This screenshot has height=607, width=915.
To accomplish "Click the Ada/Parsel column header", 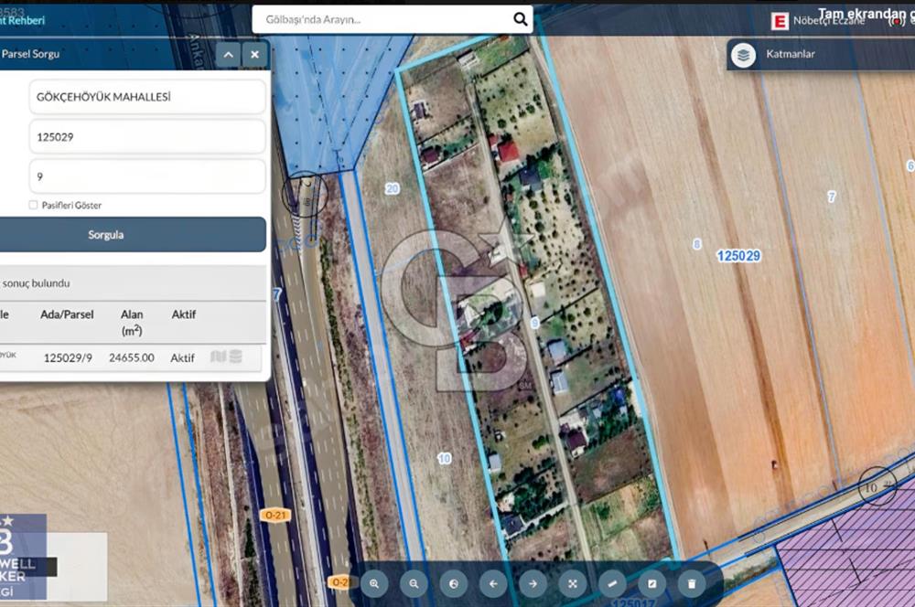I will (67, 314).
